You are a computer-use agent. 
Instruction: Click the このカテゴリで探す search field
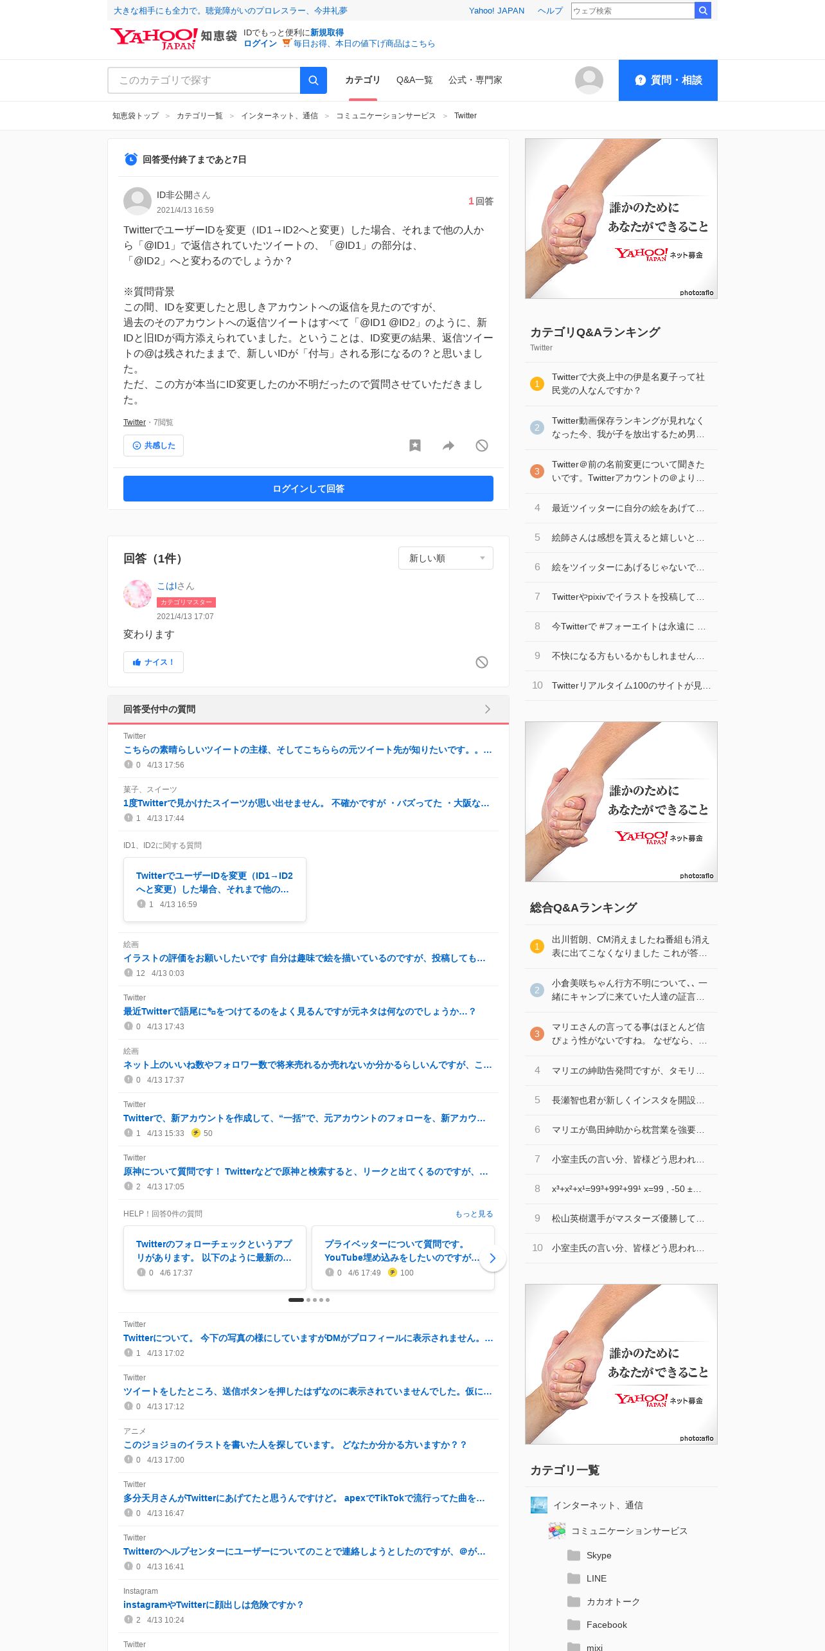point(204,80)
